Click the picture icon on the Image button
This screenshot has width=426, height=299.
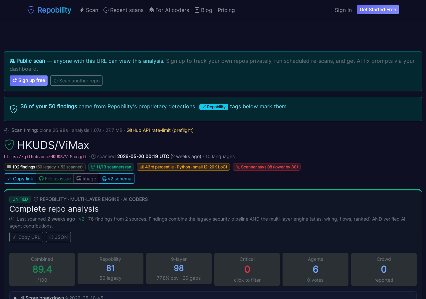[79, 179]
